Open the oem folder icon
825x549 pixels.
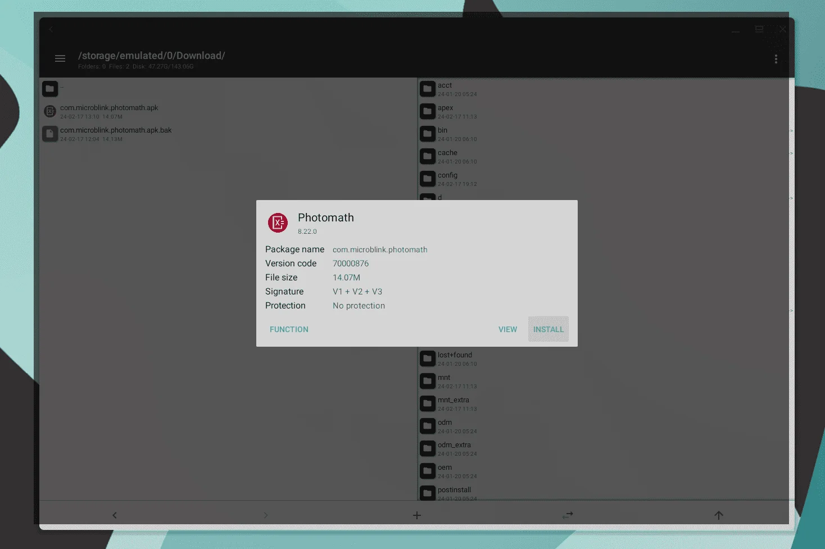pos(428,471)
